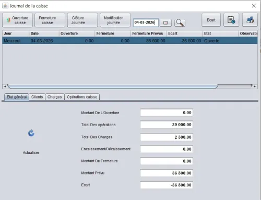Select the Mercredi row cell
261x200 pixels.
(x=16, y=41)
